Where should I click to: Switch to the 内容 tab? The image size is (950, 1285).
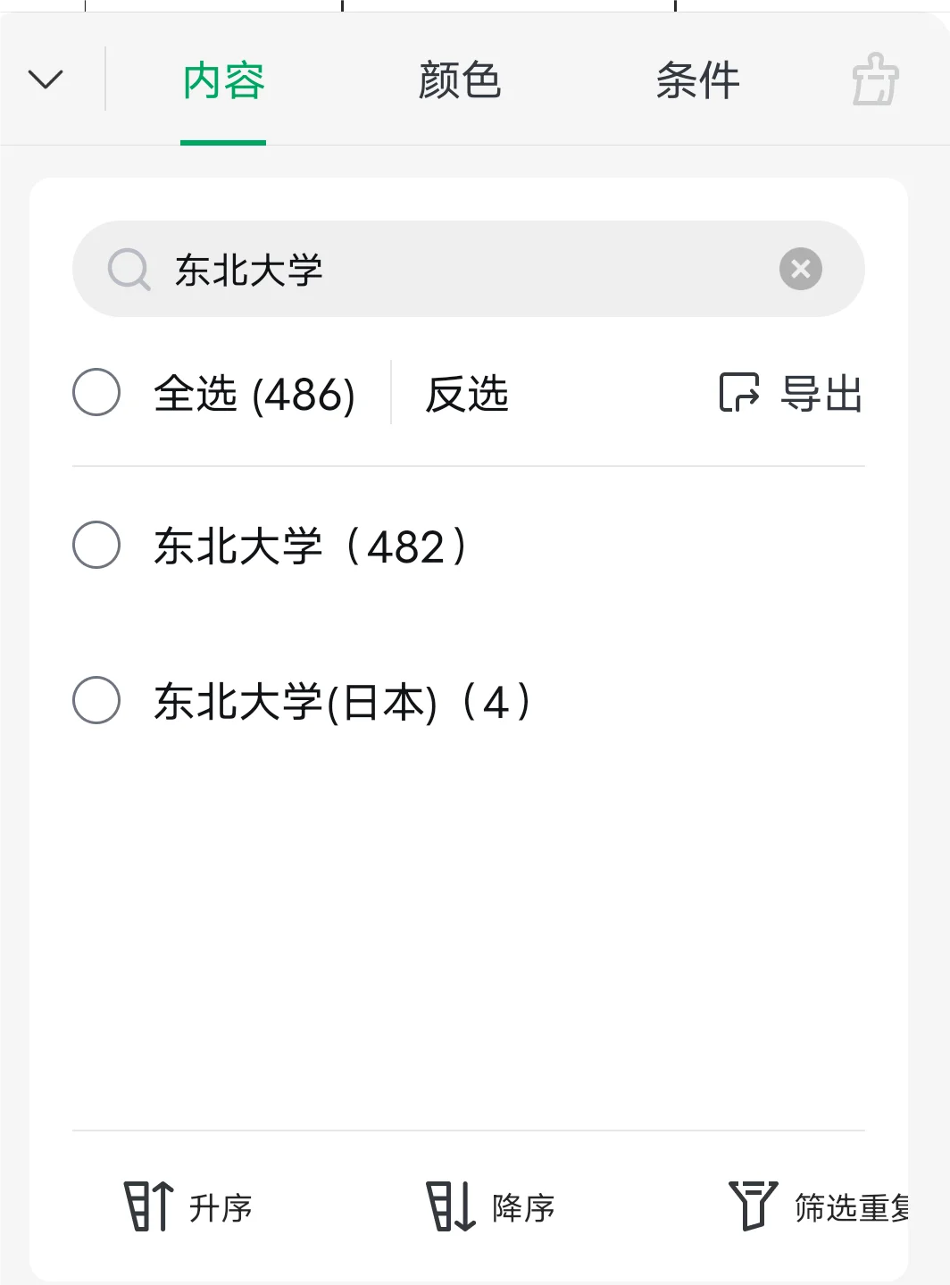tap(223, 81)
